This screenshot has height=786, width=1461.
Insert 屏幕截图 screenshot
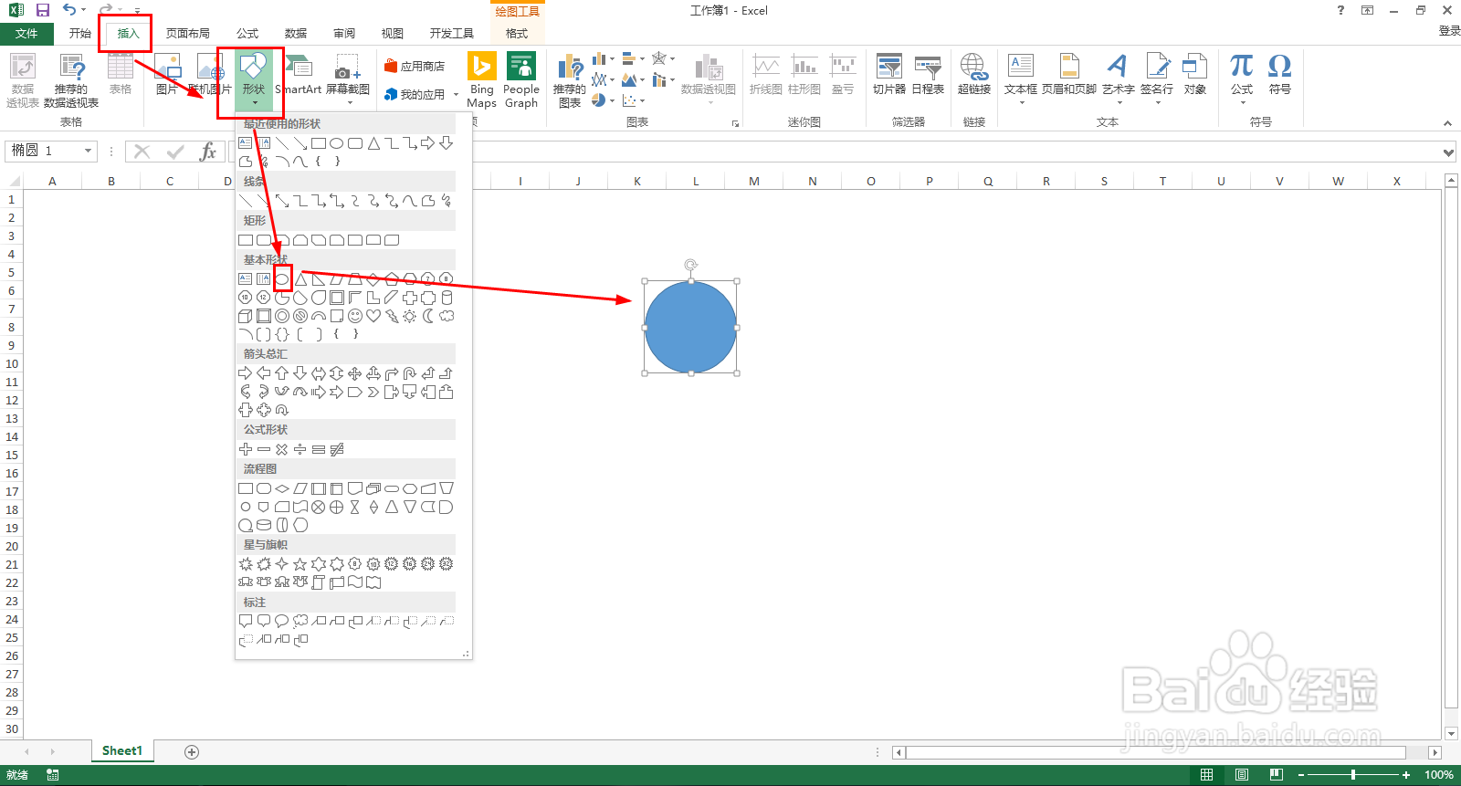pos(348,79)
